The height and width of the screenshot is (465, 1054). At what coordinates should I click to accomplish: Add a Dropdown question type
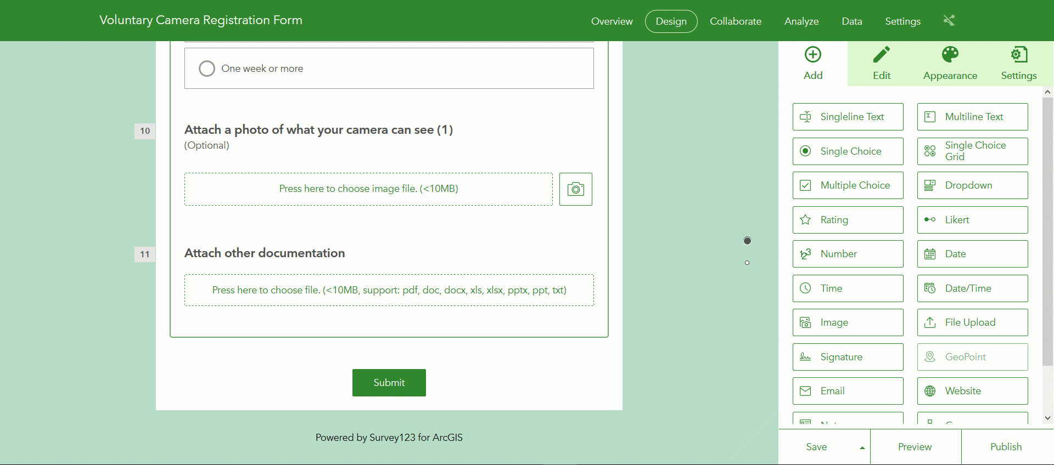tap(973, 185)
